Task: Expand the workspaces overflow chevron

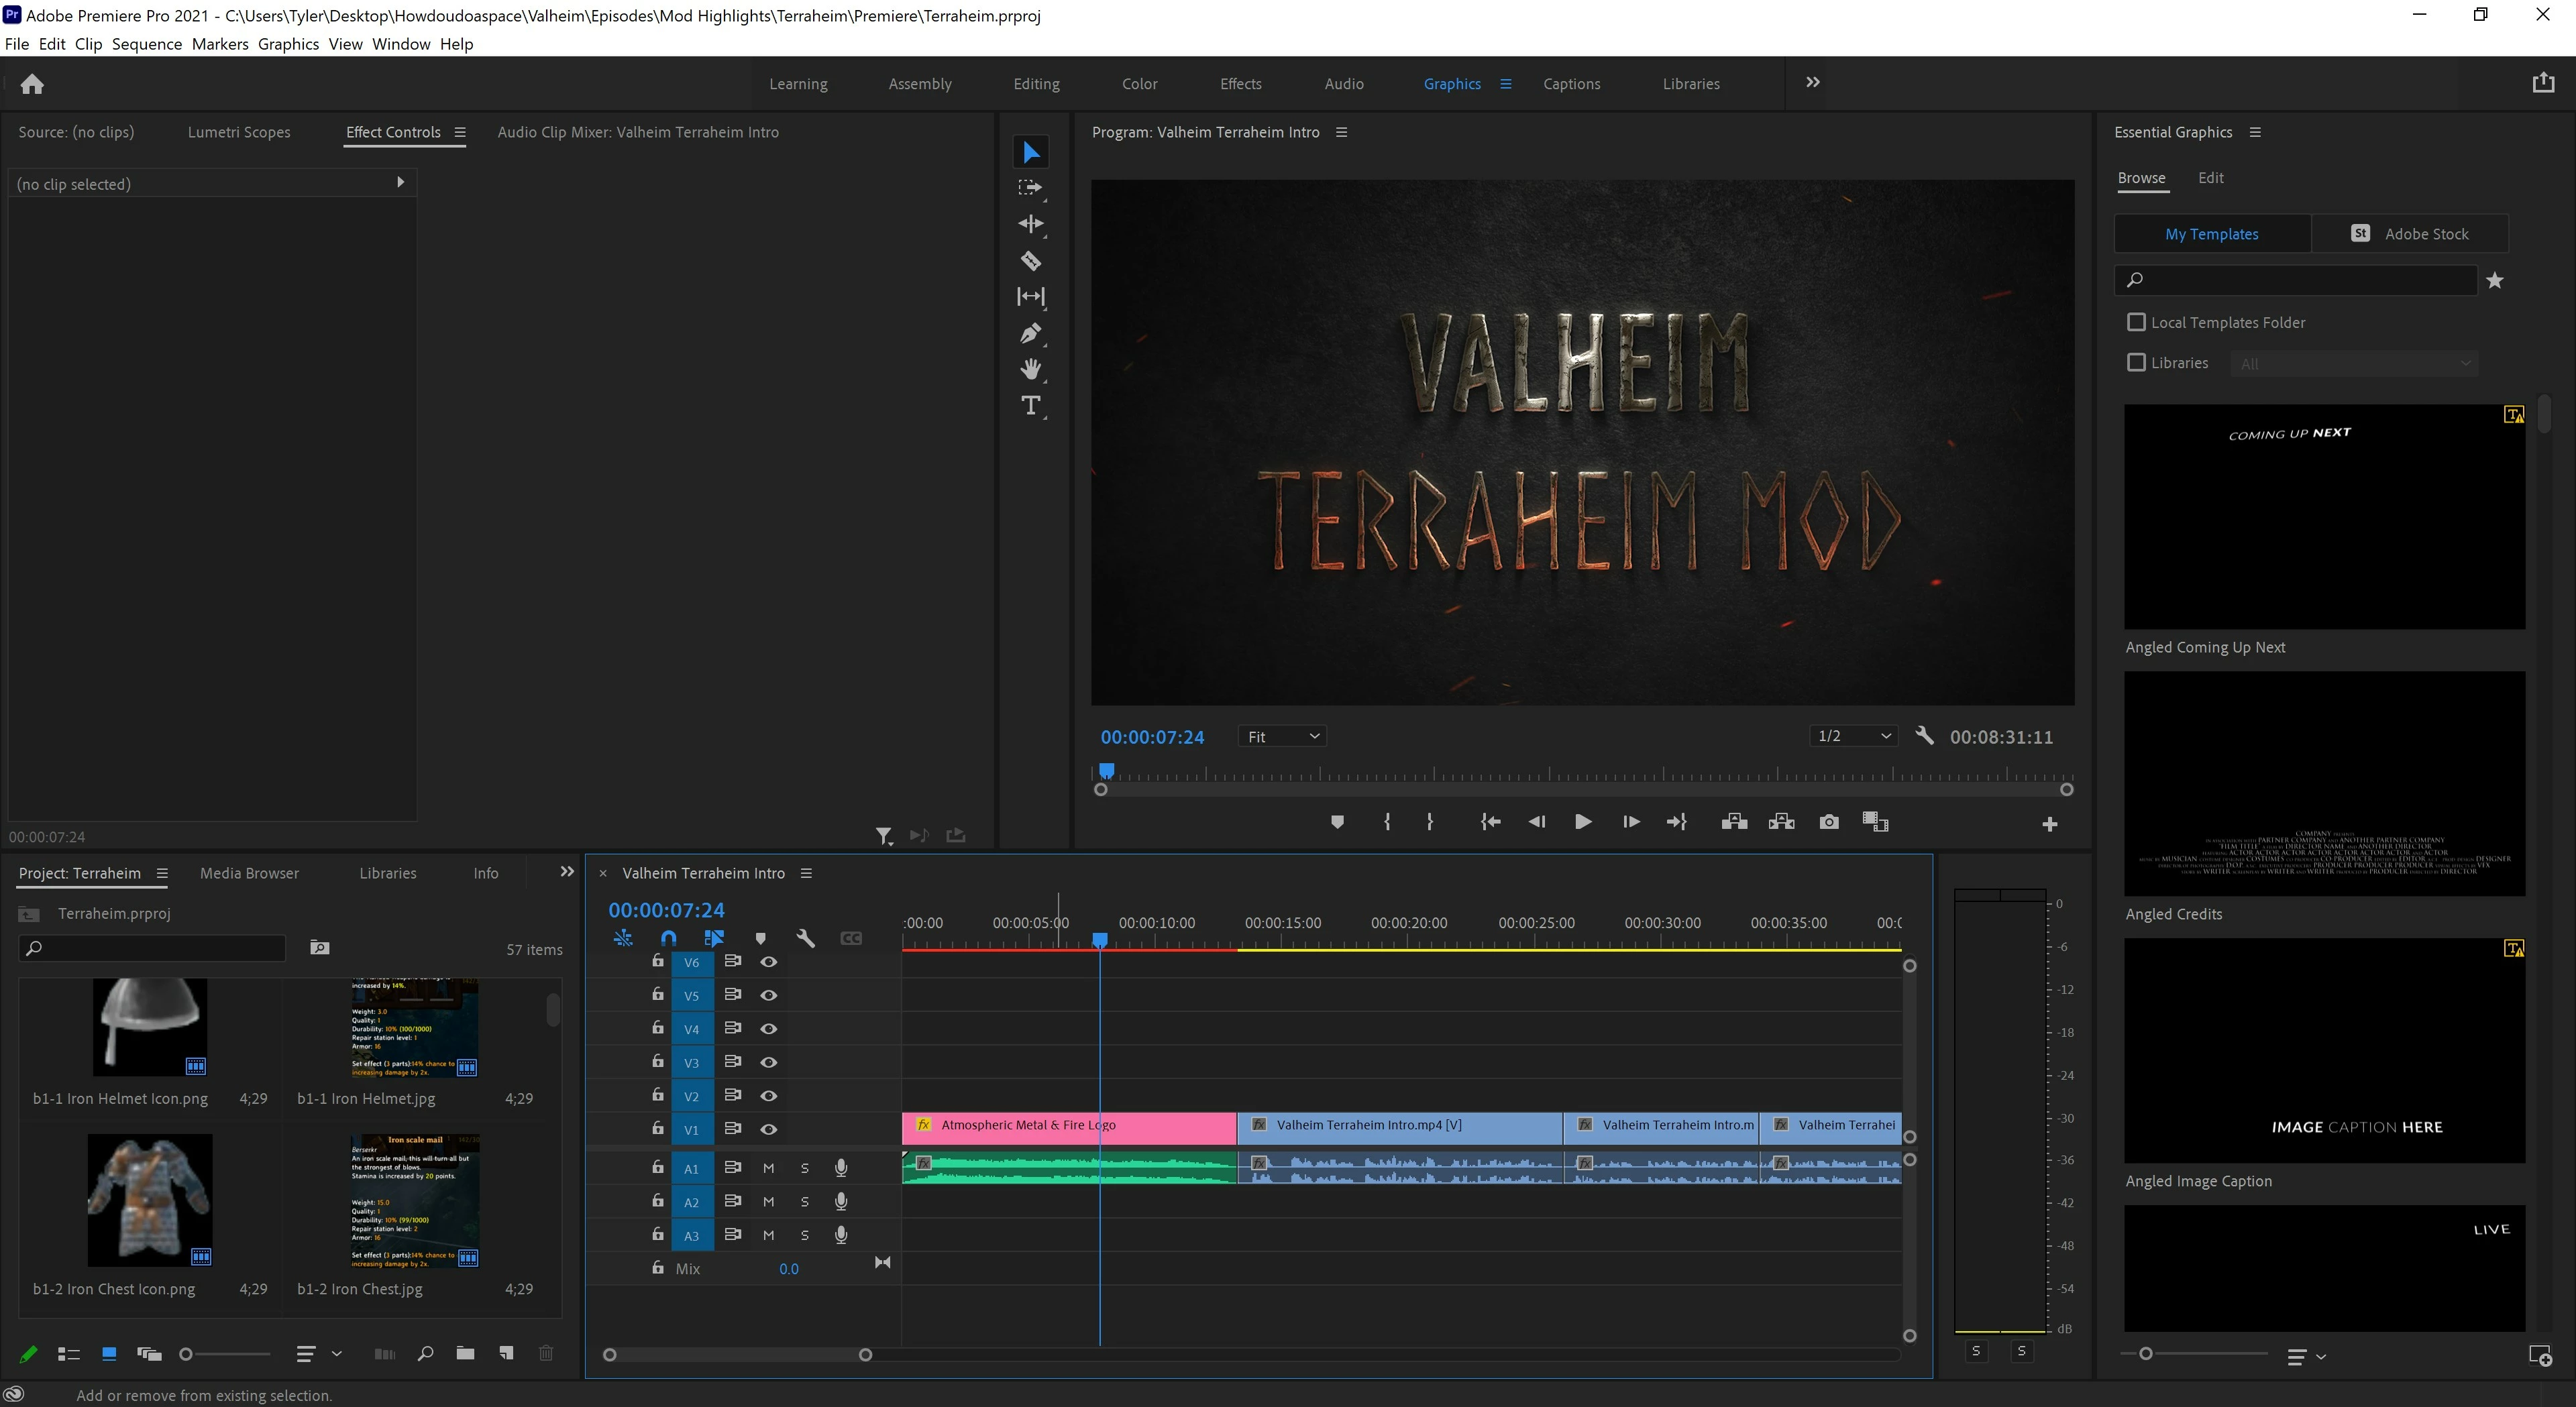Action: pyautogui.click(x=1812, y=83)
